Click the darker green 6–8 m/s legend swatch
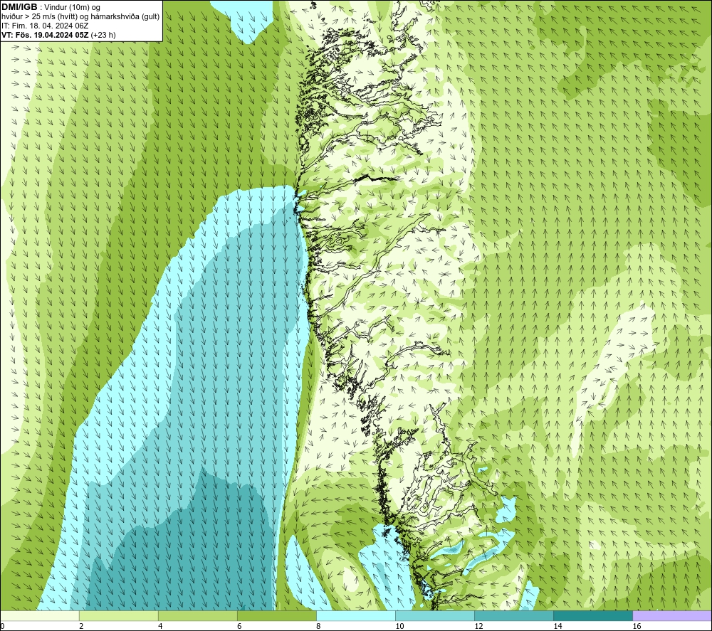Viewport: 712px width, 631px height. (x=277, y=616)
